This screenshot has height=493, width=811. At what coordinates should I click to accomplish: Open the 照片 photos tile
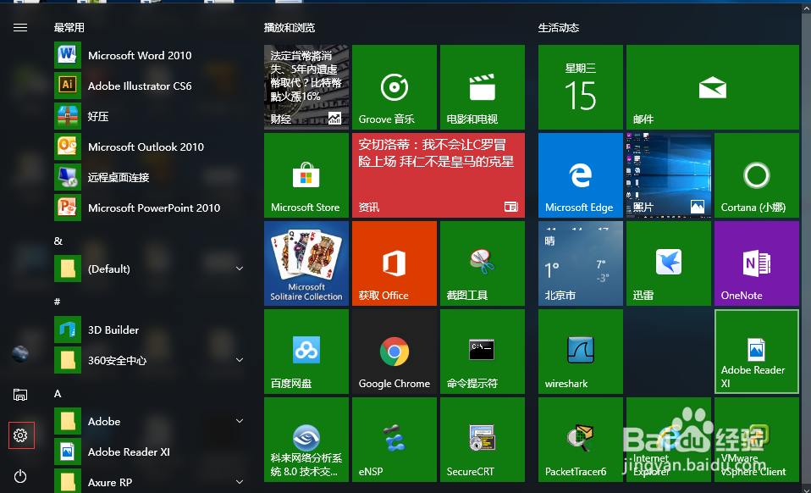pyautogui.click(x=668, y=174)
